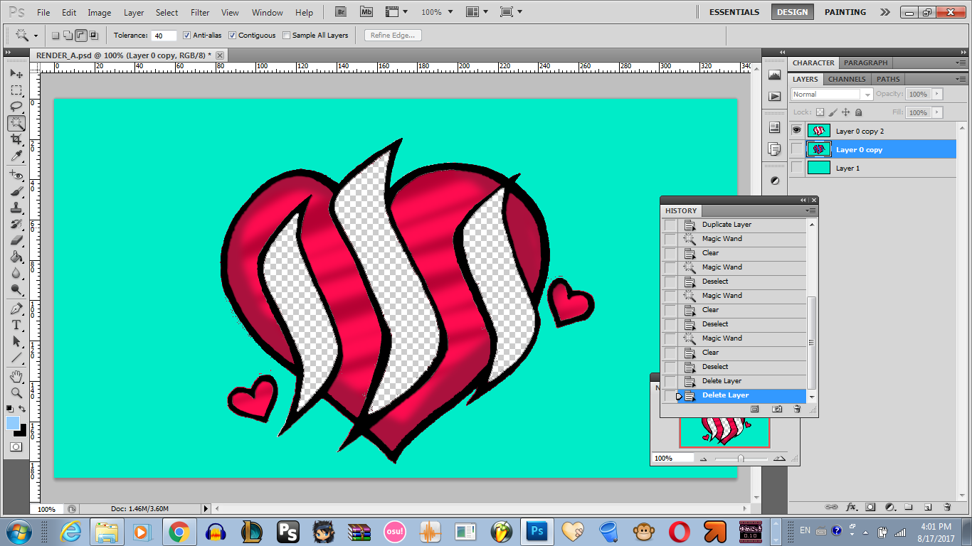The image size is (972, 546).
Task: Show Layer 1 visibility
Action: pyautogui.click(x=796, y=168)
